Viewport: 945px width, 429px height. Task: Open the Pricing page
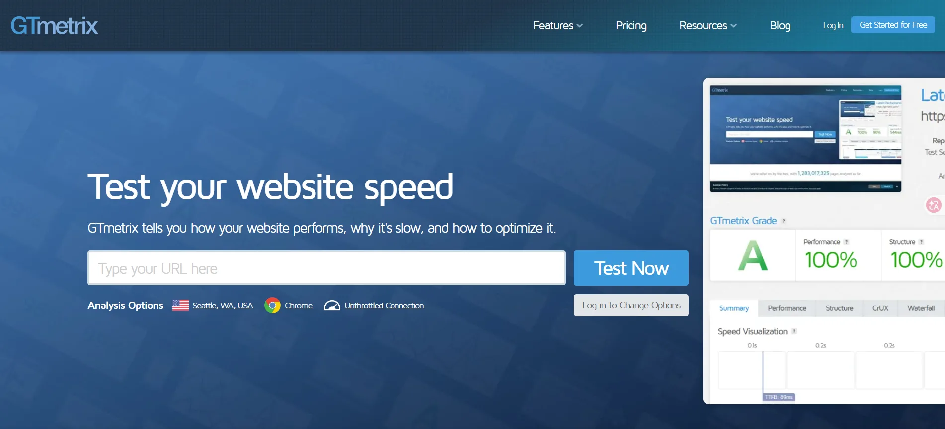pos(631,25)
